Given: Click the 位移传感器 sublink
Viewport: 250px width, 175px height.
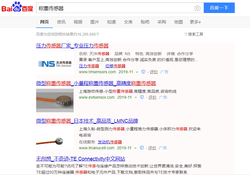Looking at the screenshot, I should point(115,66).
